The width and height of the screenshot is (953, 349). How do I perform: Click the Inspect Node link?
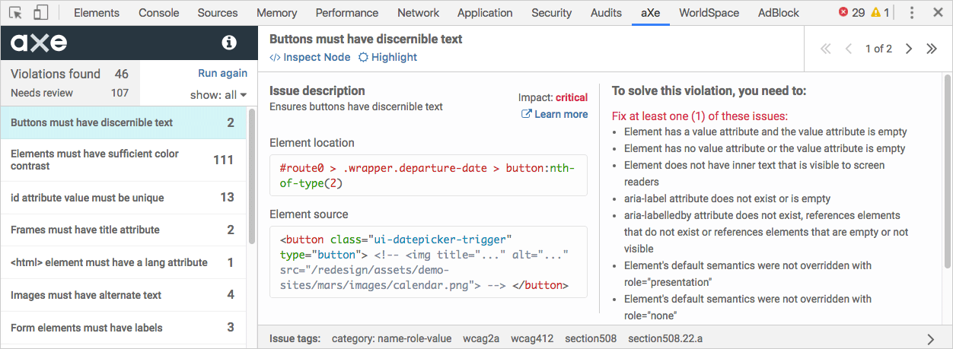(x=311, y=57)
